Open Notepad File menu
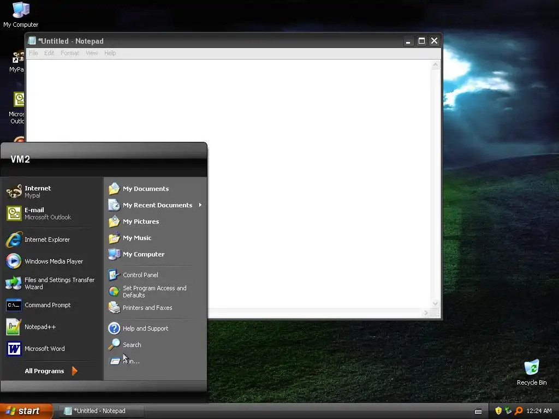The height and width of the screenshot is (419, 559). point(33,53)
